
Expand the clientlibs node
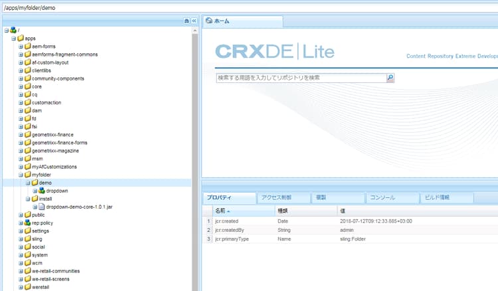pos(21,70)
